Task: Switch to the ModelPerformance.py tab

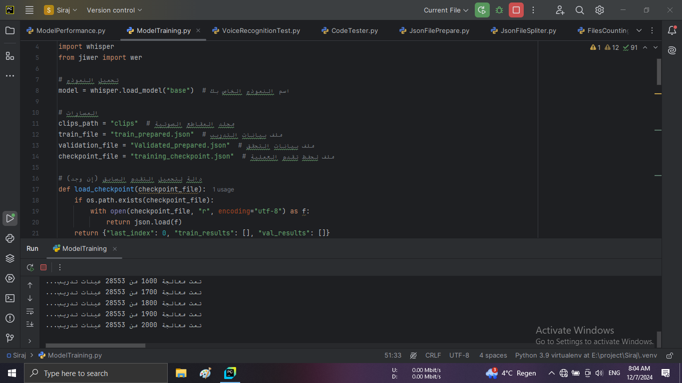Action: tap(66, 30)
